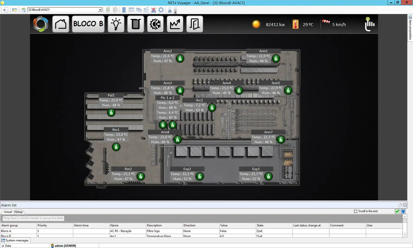Open the 32-BlocoB-AVAC1 page dropdown
413x248 pixels.
tap(100, 10)
